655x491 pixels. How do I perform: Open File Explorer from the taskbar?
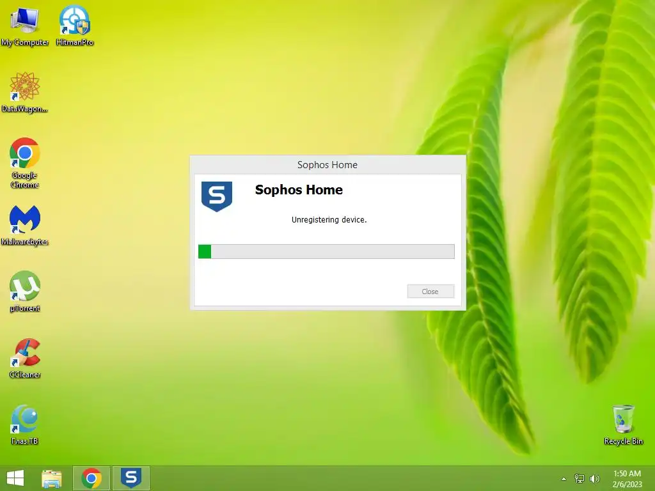click(x=52, y=478)
